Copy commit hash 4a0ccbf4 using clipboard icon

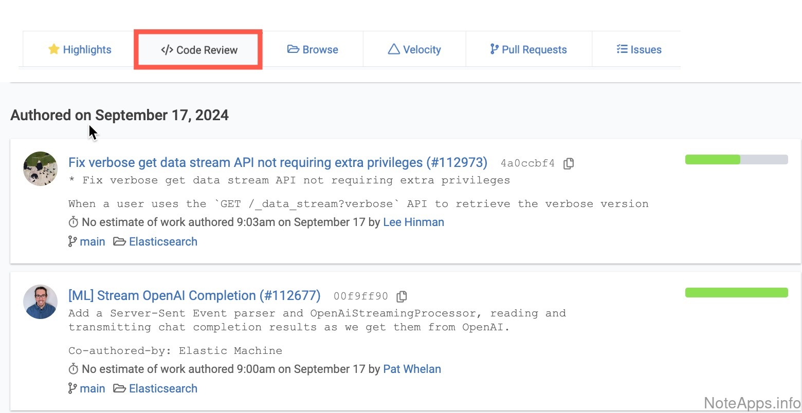click(x=569, y=164)
